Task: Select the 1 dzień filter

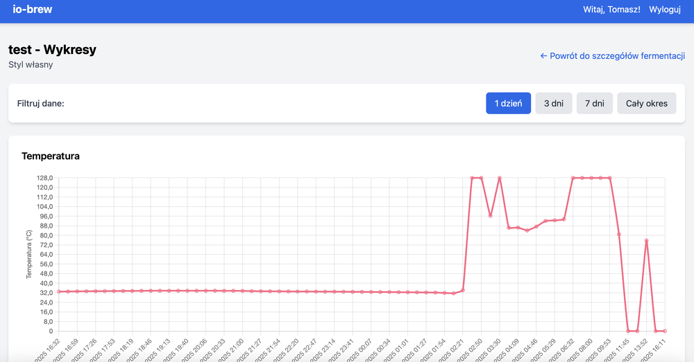Action: [508, 103]
